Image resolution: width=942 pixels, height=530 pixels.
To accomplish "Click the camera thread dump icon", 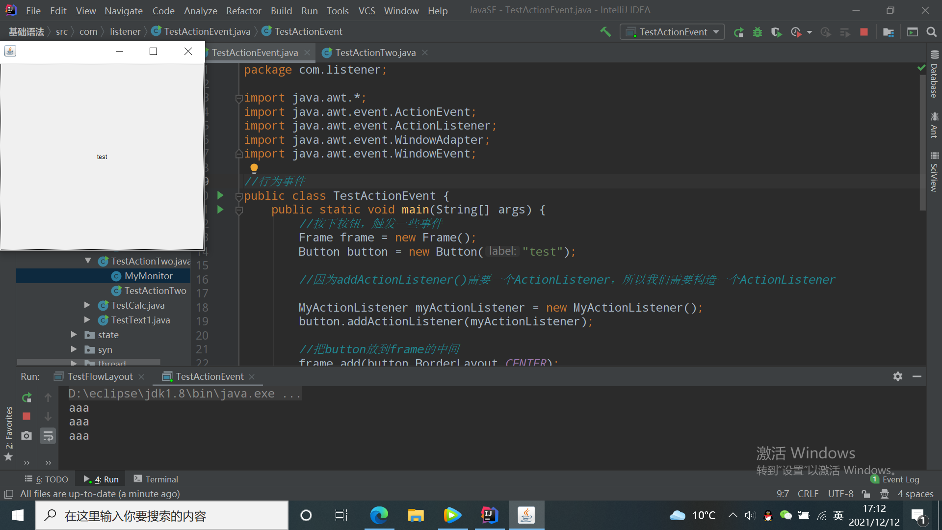I will (x=26, y=435).
